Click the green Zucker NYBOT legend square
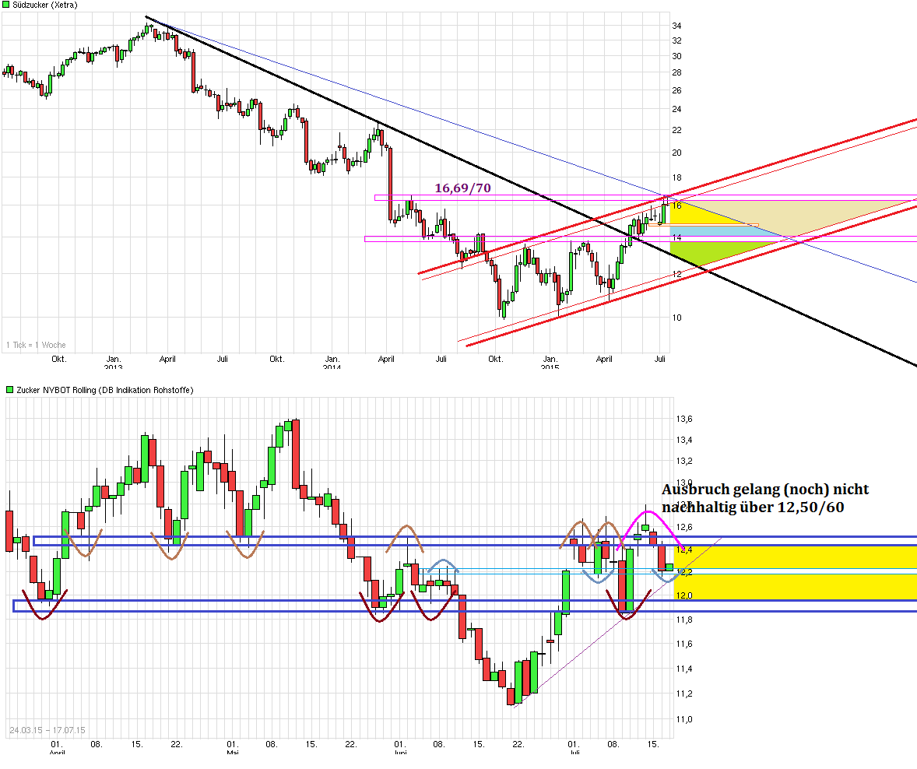Image resolution: width=917 pixels, height=769 pixels. (x=10, y=389)
